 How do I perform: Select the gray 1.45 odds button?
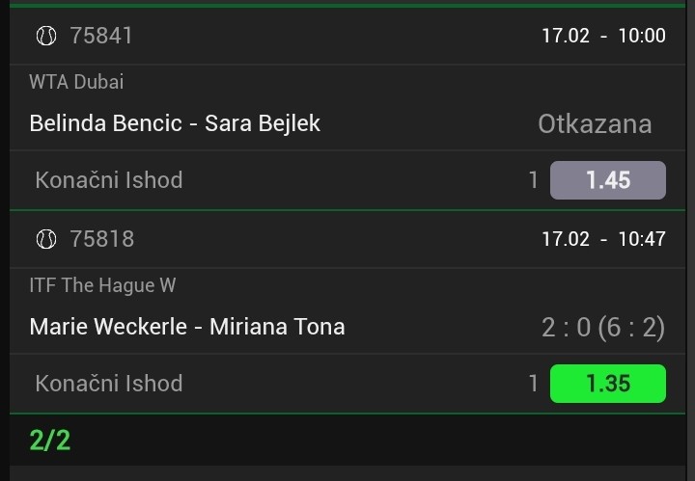[607, 180]
